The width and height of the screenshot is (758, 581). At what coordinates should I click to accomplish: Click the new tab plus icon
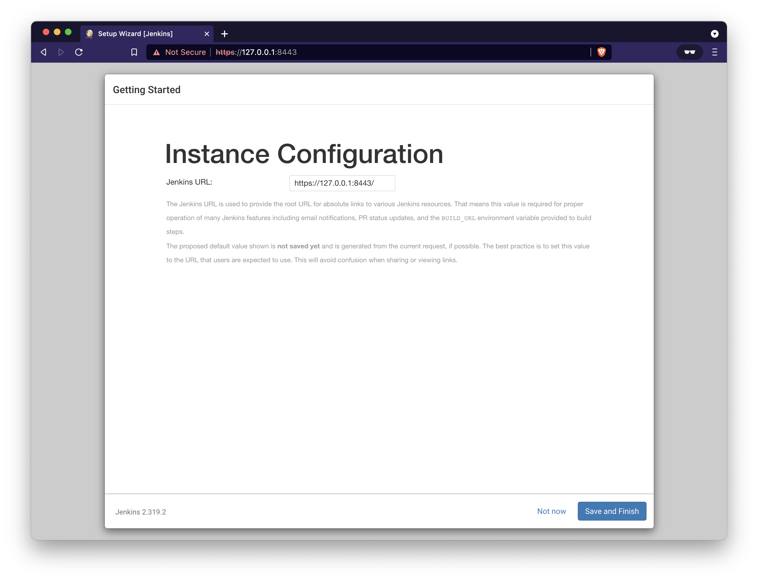pos(225,34)
